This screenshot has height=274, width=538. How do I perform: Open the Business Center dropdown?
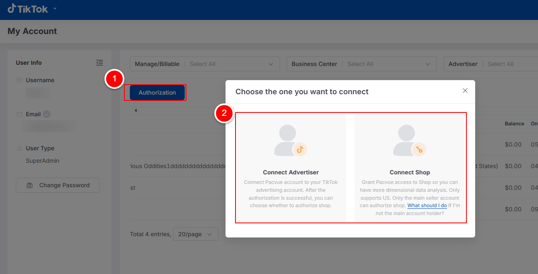pos(362,64)
